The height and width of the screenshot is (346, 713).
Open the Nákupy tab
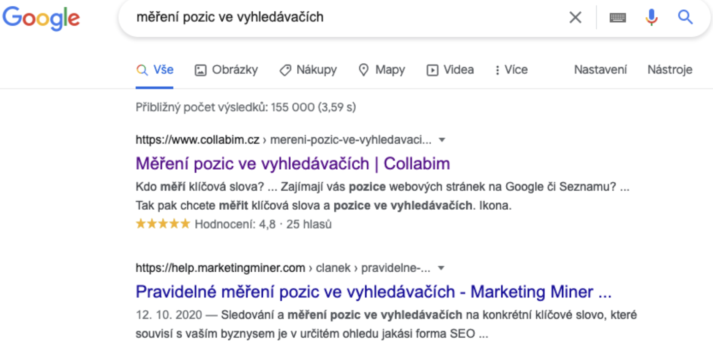308,70
